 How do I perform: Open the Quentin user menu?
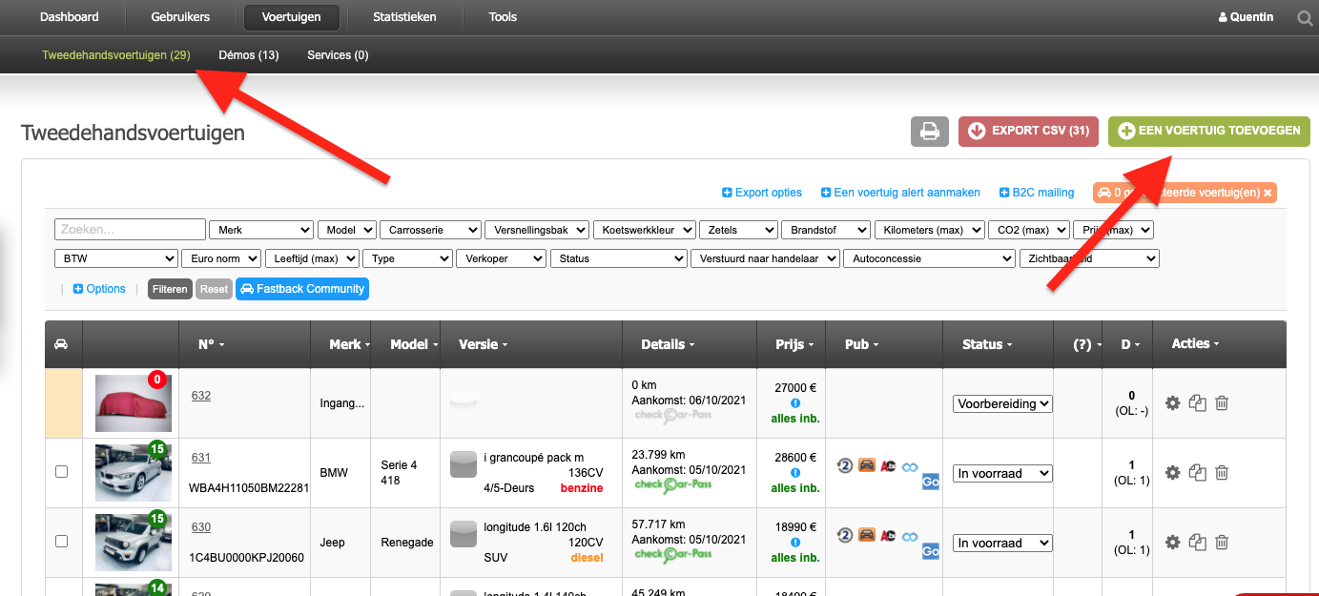click(x=1247, y=17)
